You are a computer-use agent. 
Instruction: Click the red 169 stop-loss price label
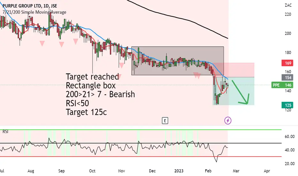coord(287,63)
